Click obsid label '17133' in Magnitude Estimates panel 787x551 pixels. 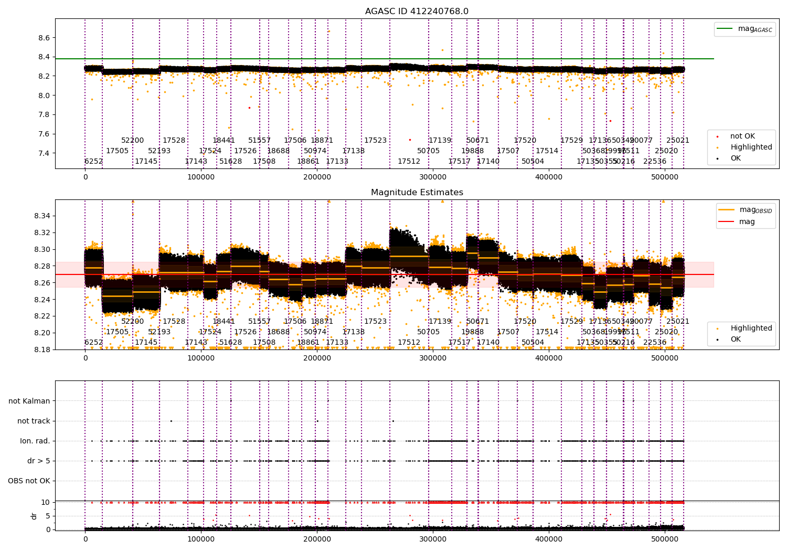point(337,342)
